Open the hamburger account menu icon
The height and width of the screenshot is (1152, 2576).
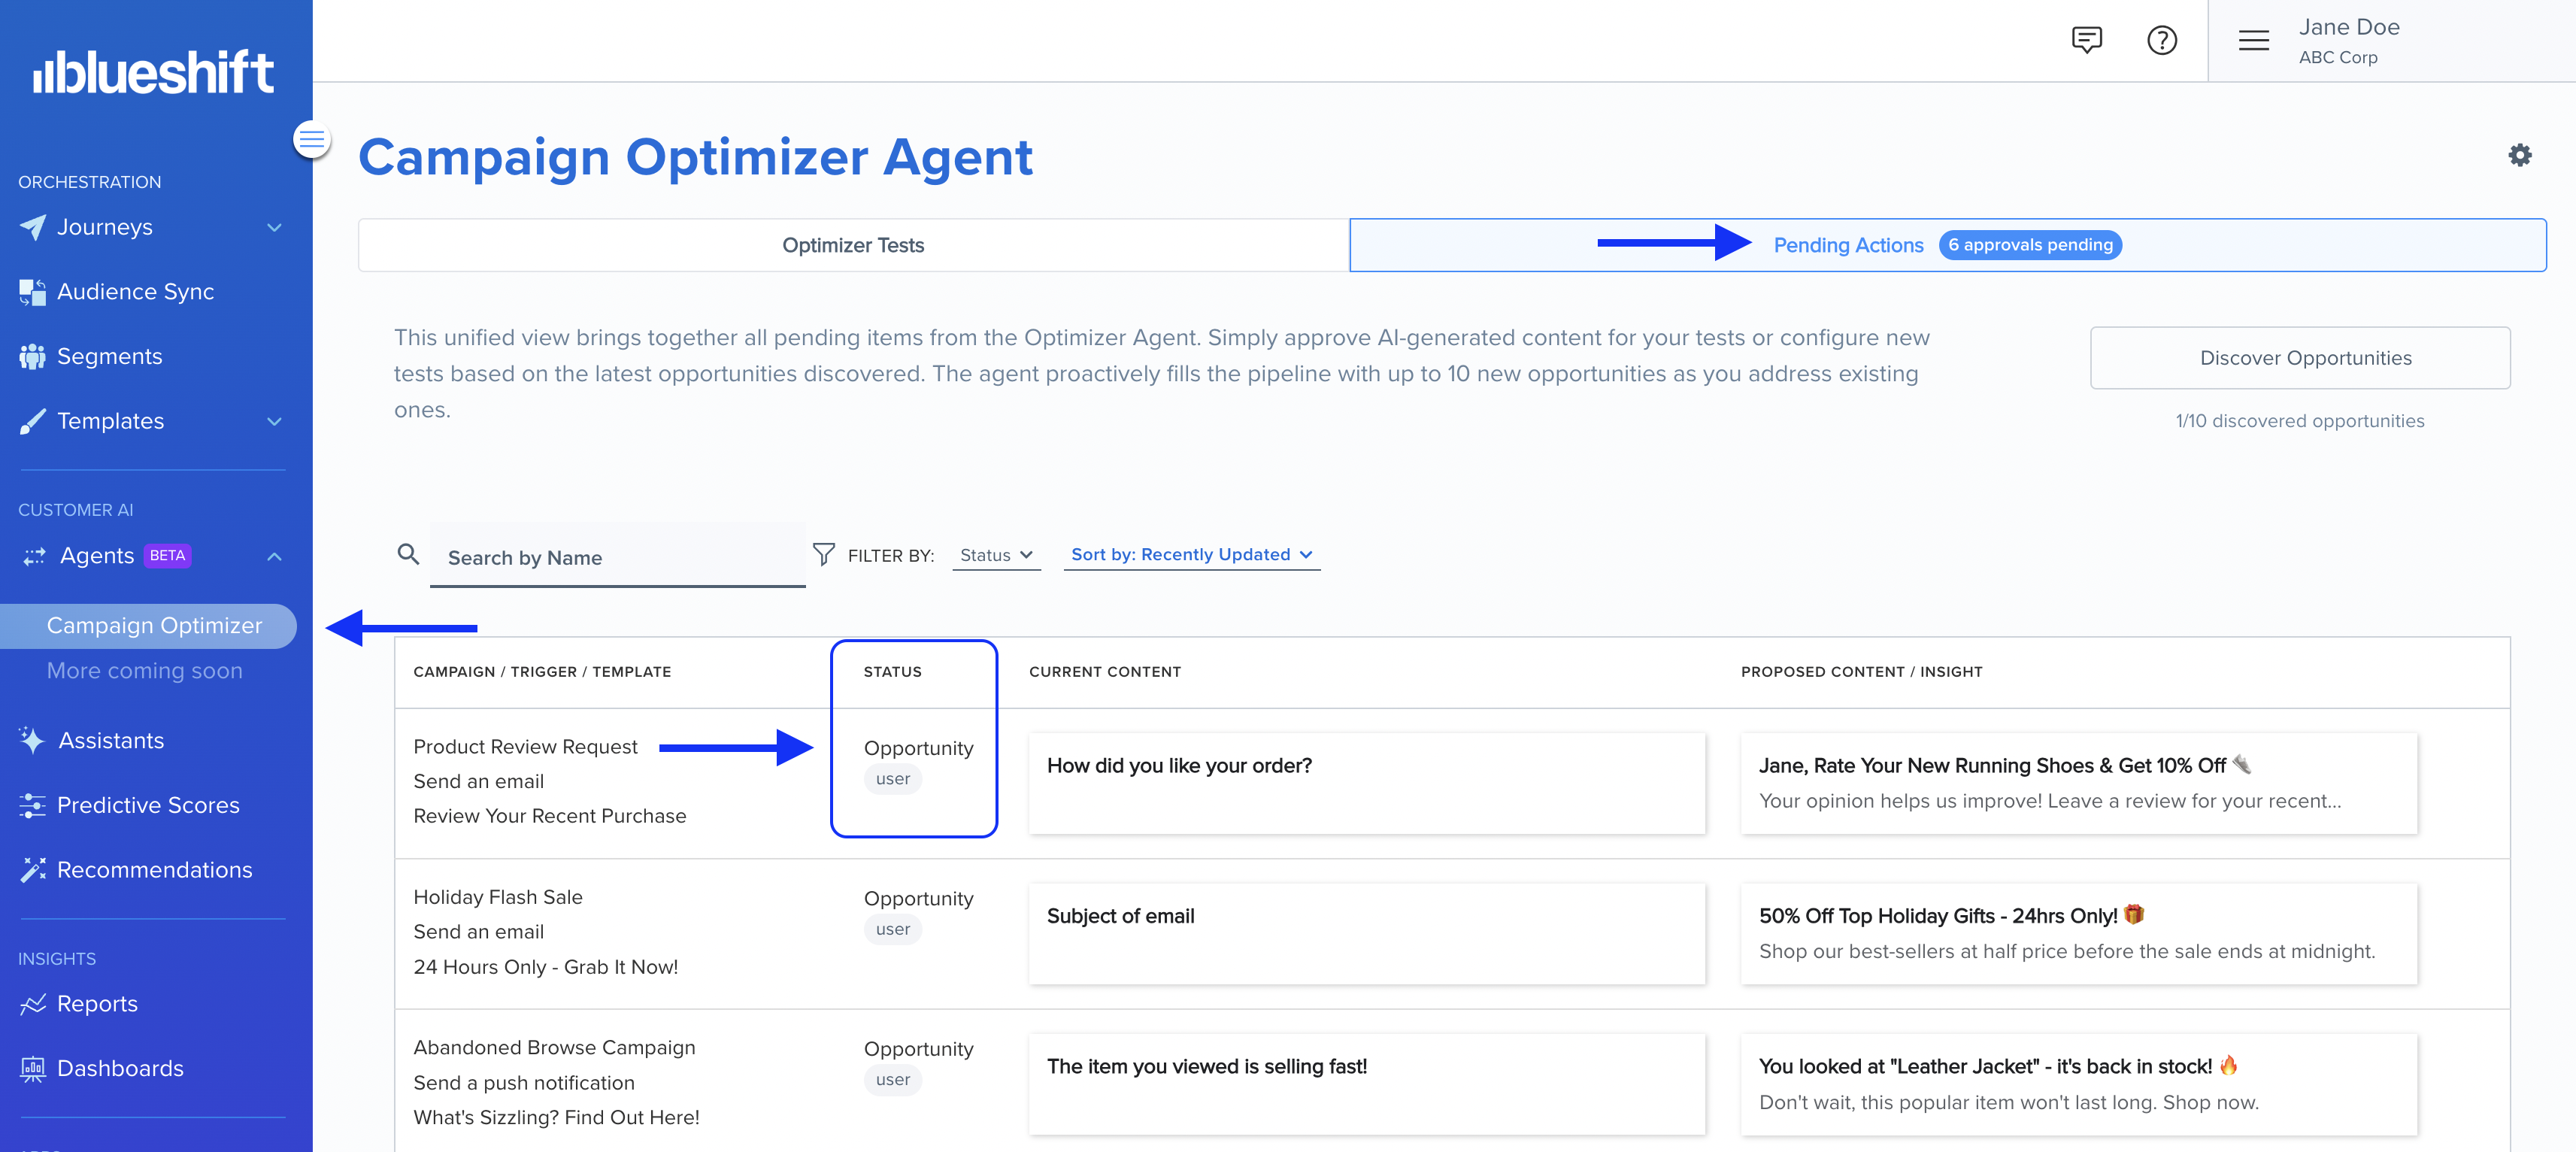(x=2253, y=40)
